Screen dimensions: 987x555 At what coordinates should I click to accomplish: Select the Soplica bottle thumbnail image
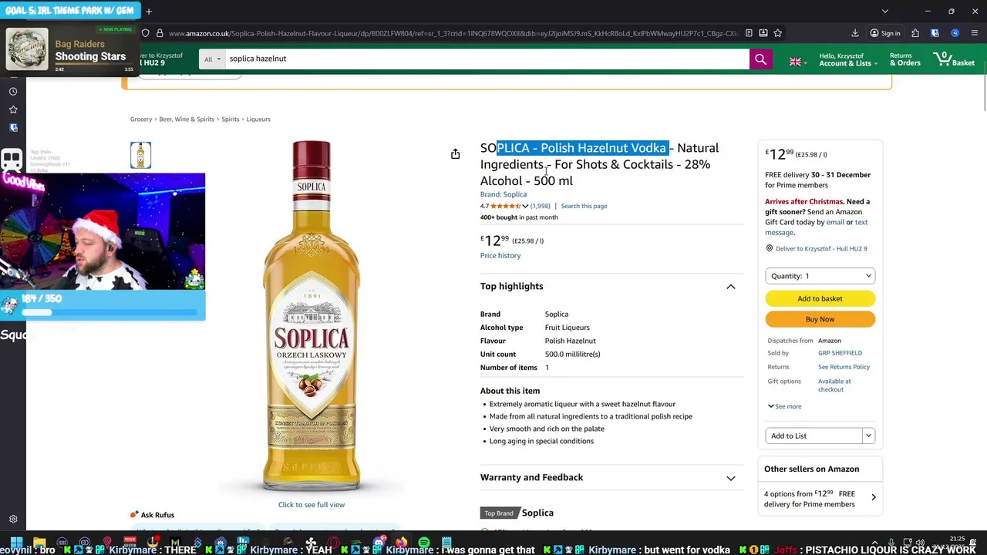141,155
